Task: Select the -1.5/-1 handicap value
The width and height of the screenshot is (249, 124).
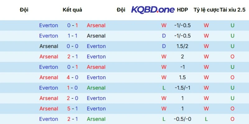Action: 182,88
